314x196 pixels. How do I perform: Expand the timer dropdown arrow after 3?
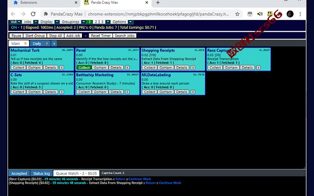[108, 22]
